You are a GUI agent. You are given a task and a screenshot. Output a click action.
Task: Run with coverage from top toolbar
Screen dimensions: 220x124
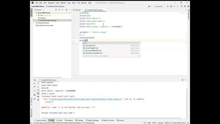click(x=174, y=6)
